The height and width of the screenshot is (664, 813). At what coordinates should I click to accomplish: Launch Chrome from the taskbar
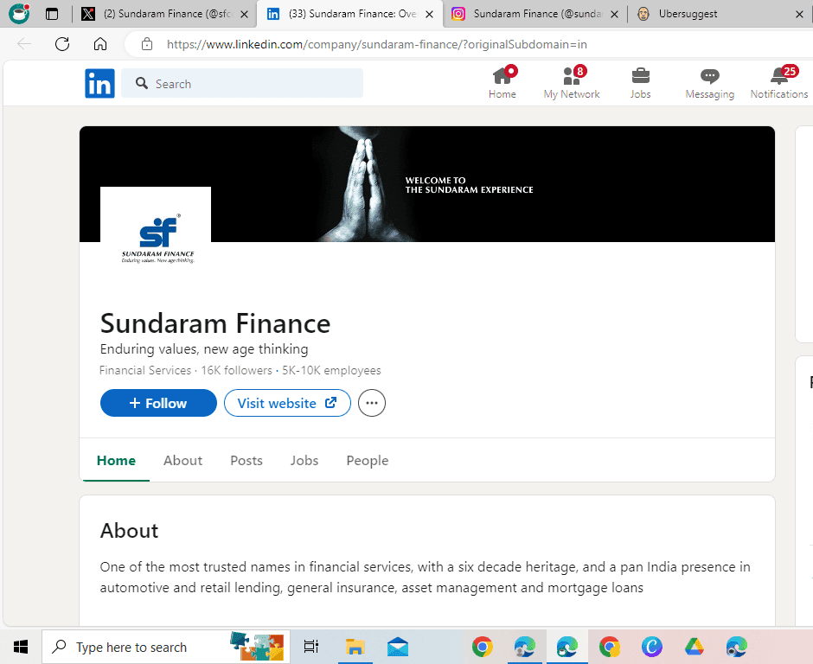[x=483, y=646]
